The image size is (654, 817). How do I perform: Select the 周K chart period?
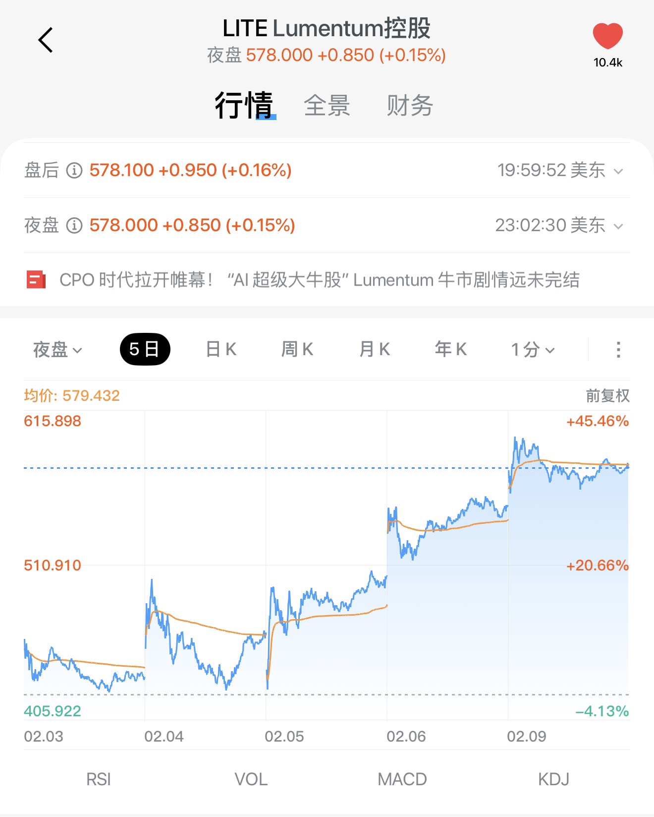click(x=297, y=349)
